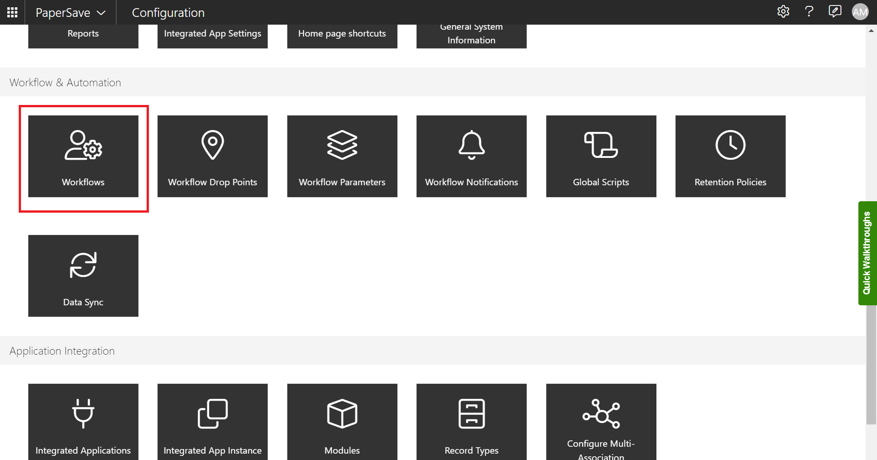Open the app launcher grid icon
The height and width of the screenshot is (460, 877).
coord(12,12)
